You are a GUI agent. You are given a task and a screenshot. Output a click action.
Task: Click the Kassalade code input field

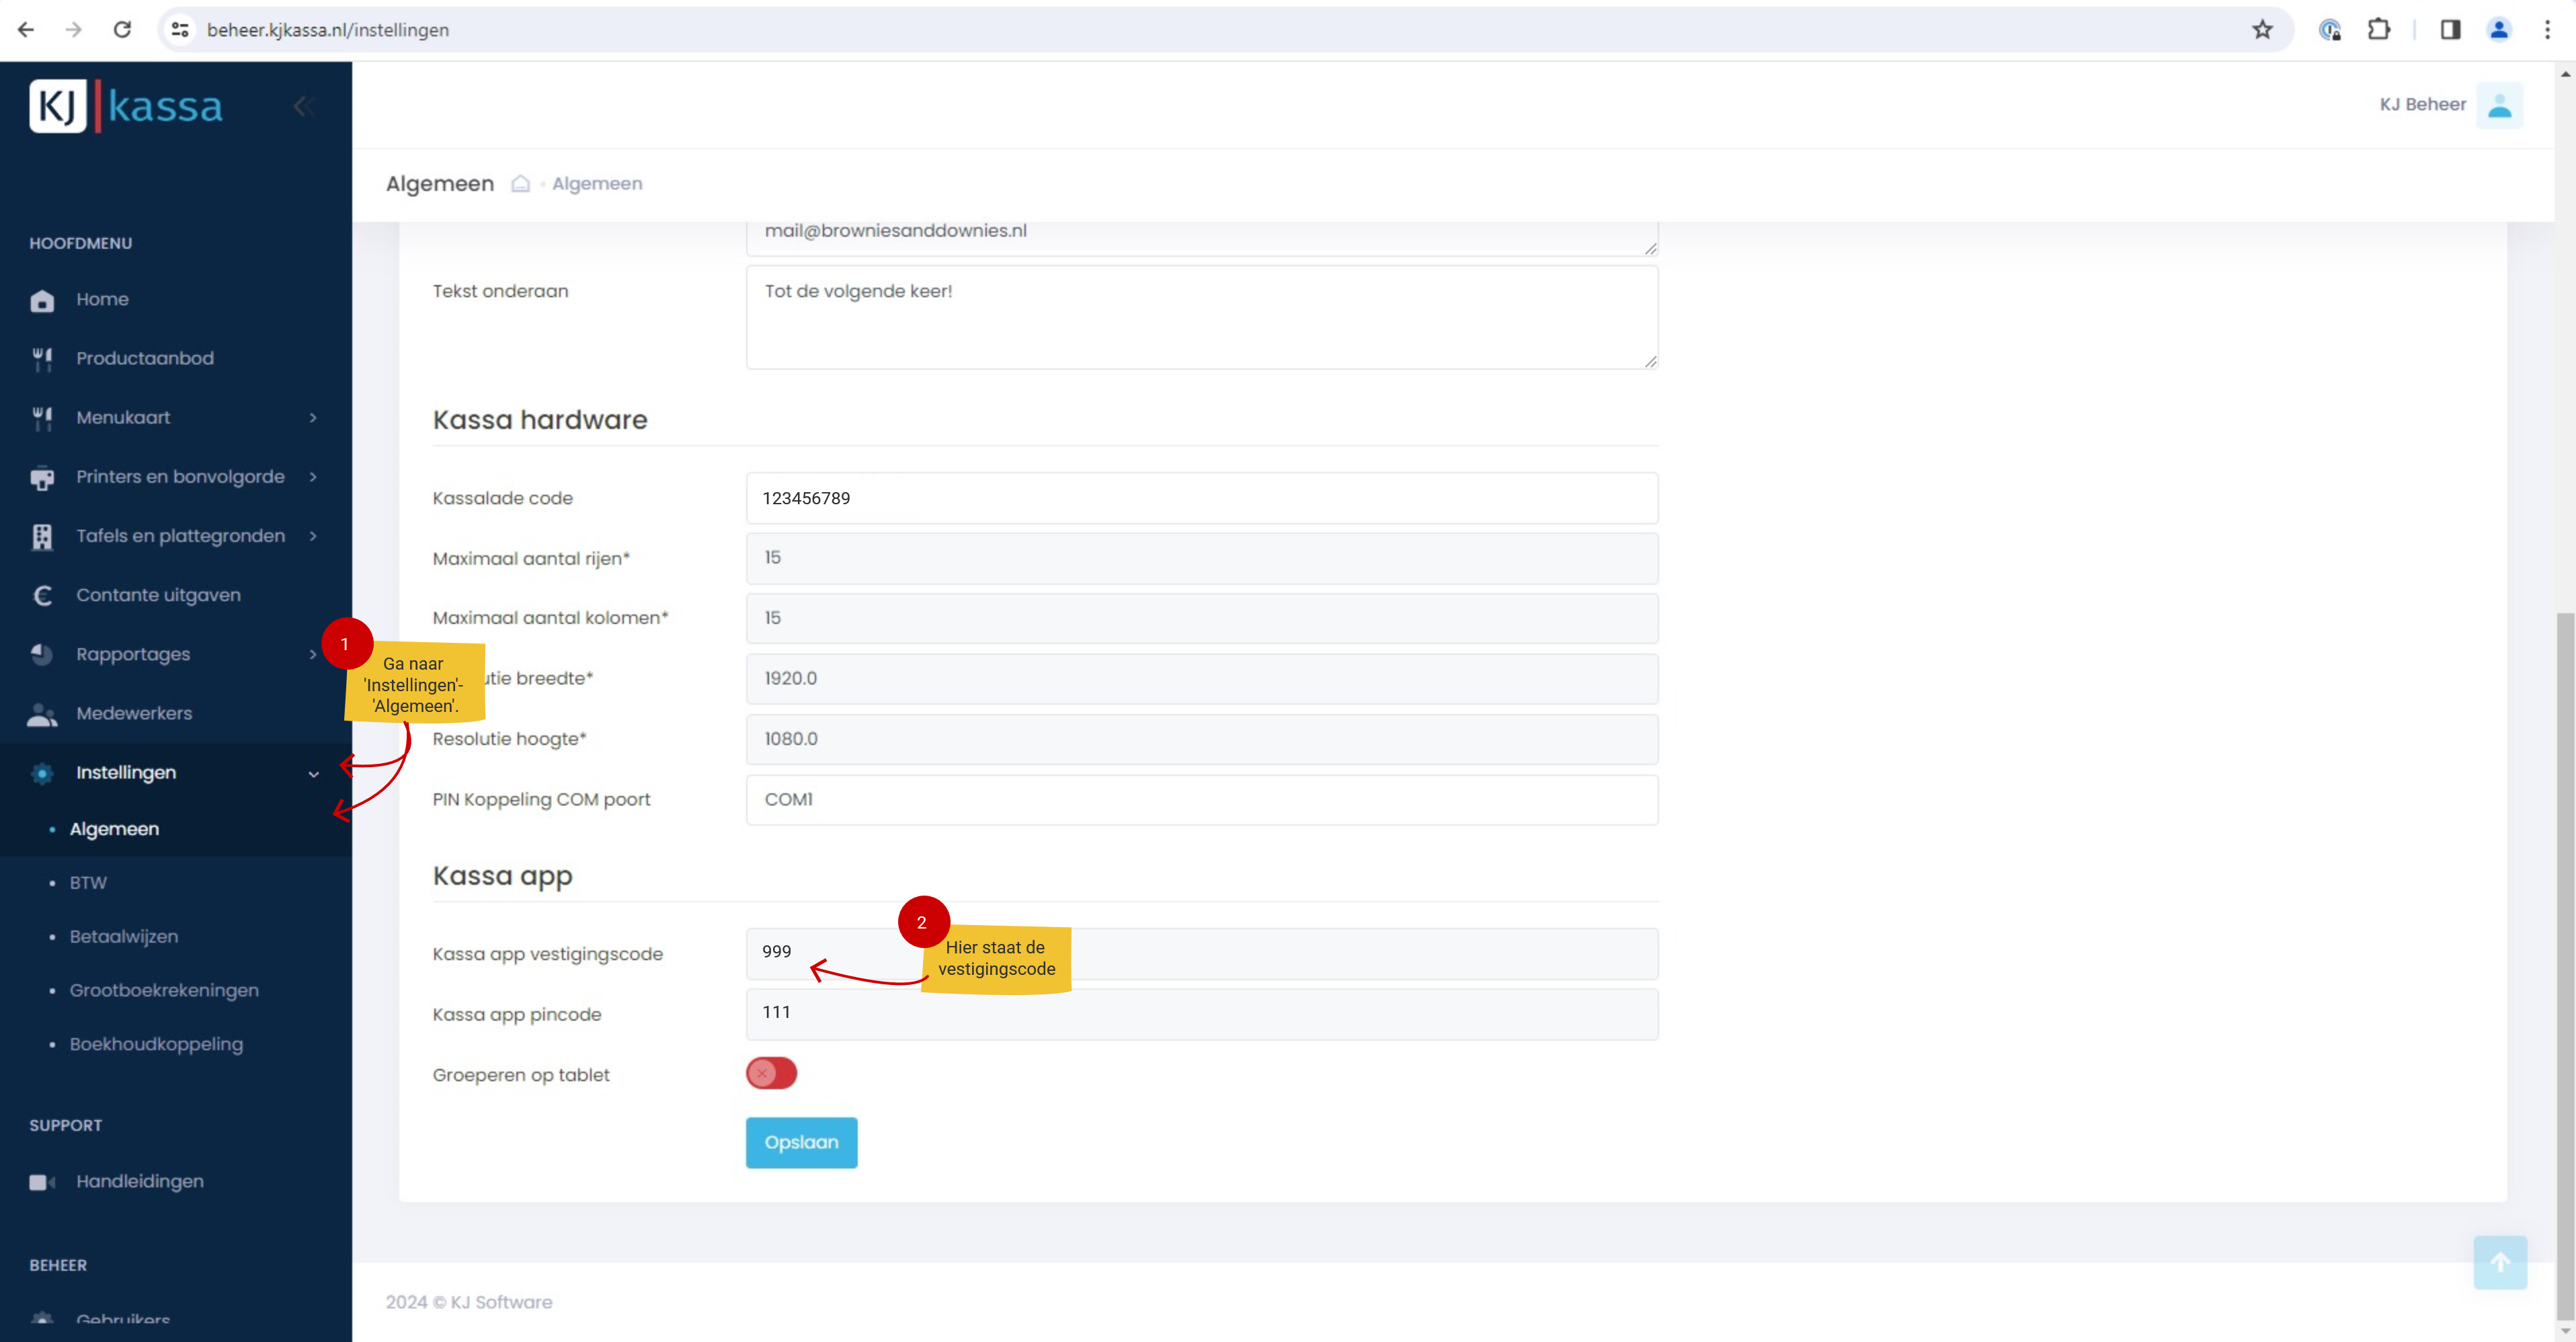pos(1201,498)
